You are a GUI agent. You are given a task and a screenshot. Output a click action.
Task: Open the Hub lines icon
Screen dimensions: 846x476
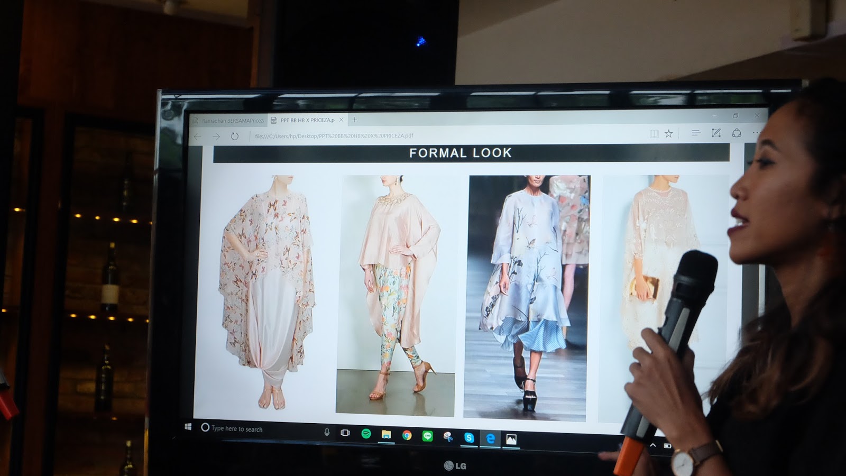[x=696, y=133]
